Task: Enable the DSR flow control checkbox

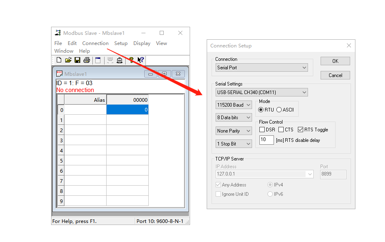Action: coord(262,130)
